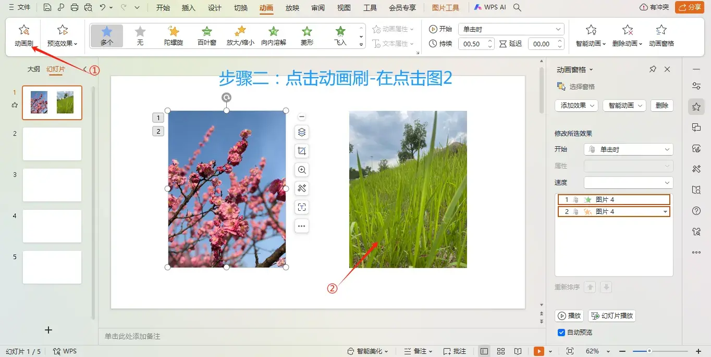The width and height of the screenshot is (711, 357).
Task: Switch to the 放映 ribbon tab
Action: [x=292, y=7]
